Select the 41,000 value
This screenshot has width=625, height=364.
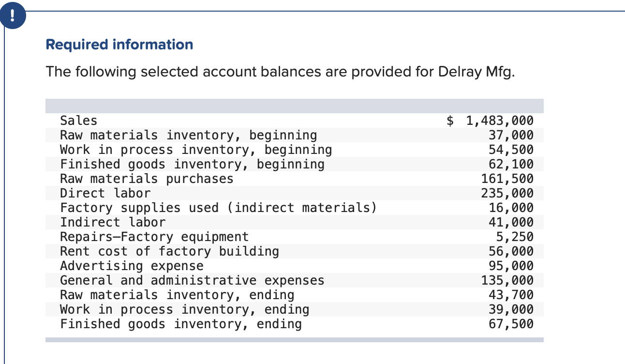click(x=511, y=222)
